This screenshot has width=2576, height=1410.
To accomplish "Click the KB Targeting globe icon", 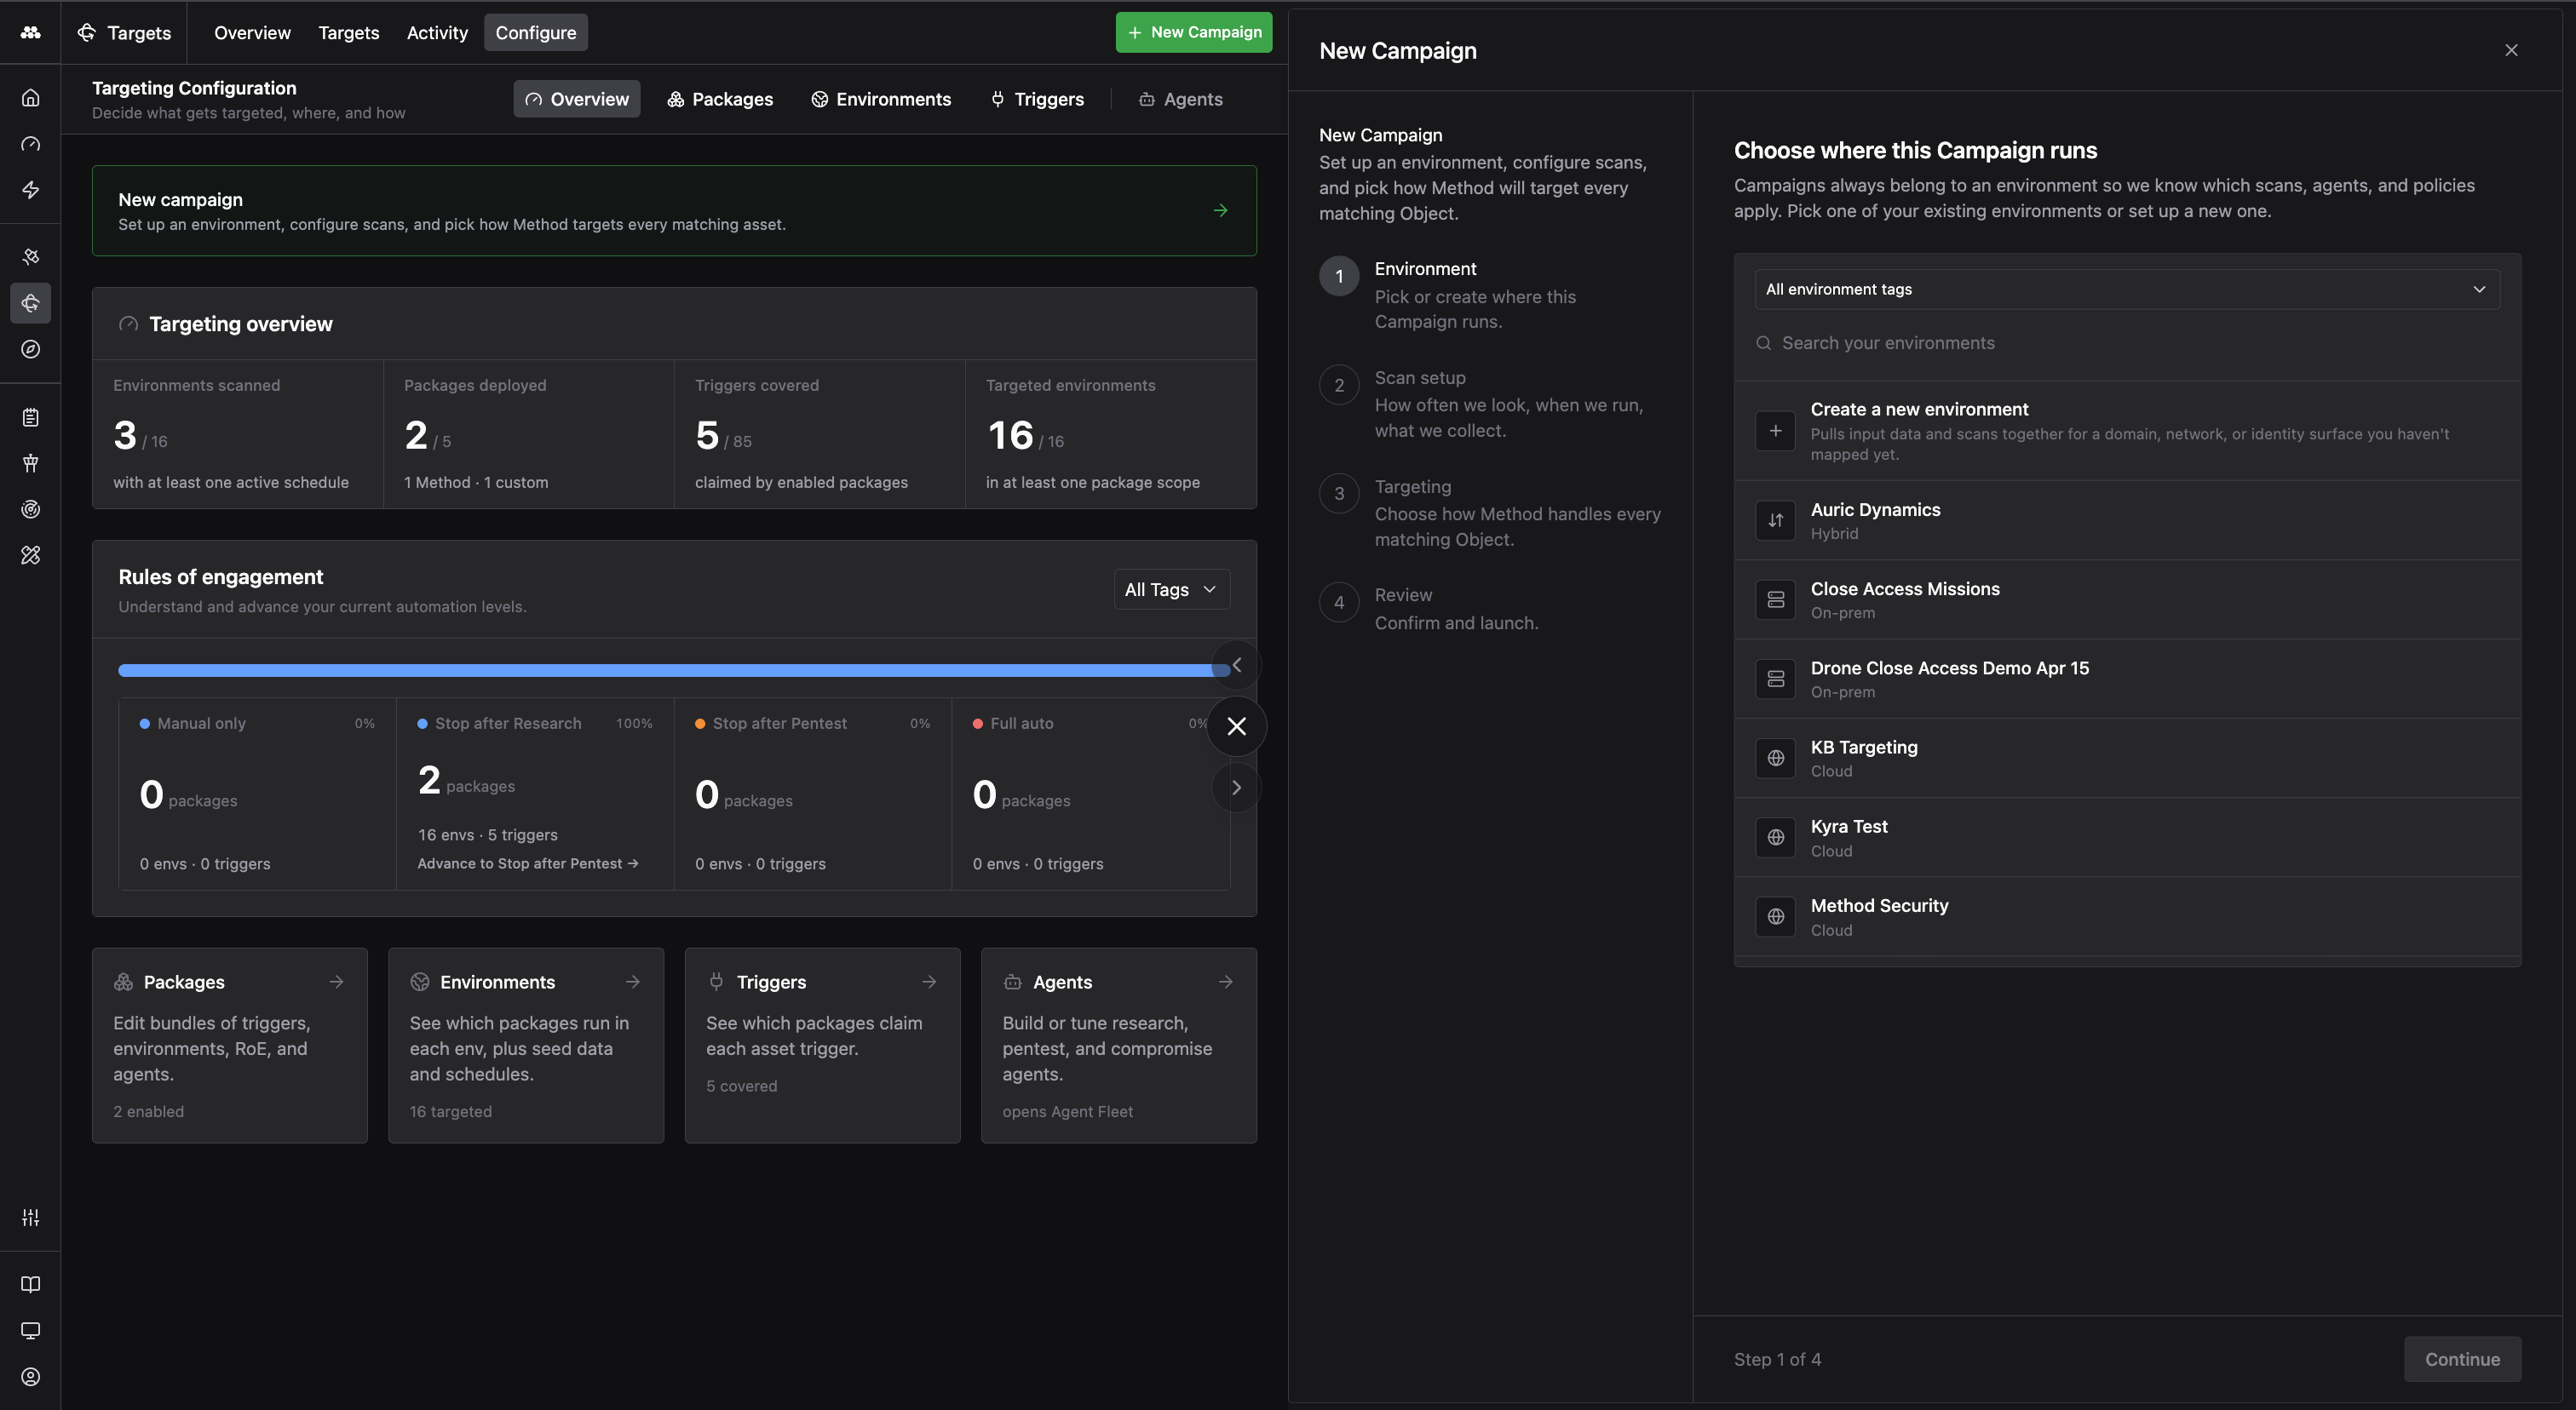I will 1775,758.
